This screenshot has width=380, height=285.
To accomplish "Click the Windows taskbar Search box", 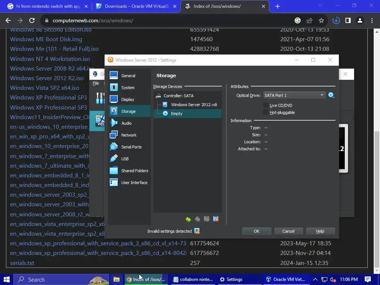I will click(x=61, y=279).
